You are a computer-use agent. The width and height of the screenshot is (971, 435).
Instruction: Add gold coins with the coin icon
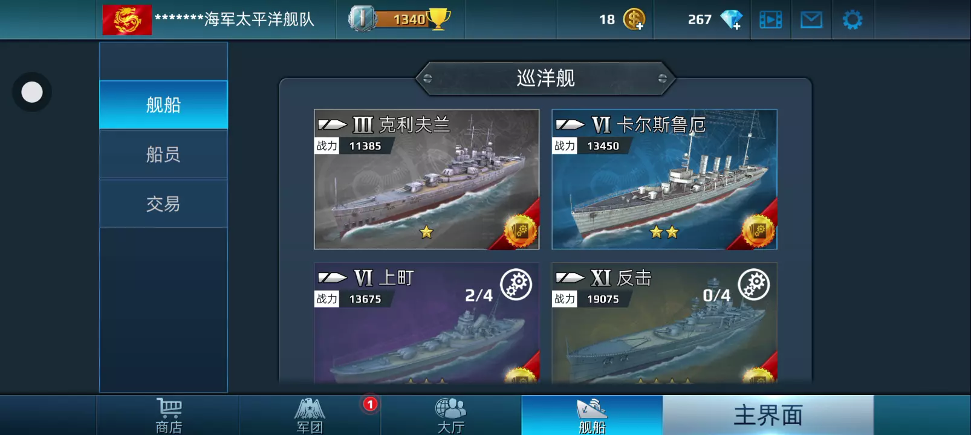(634, 19)
